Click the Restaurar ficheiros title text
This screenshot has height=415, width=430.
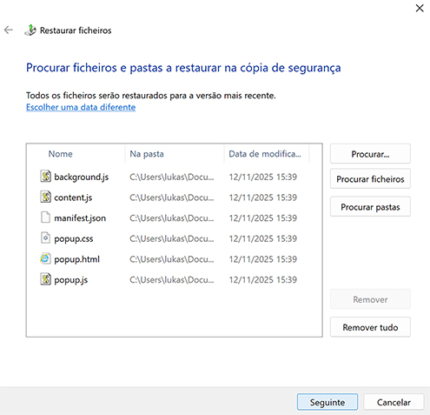click(x=76, y=30)
